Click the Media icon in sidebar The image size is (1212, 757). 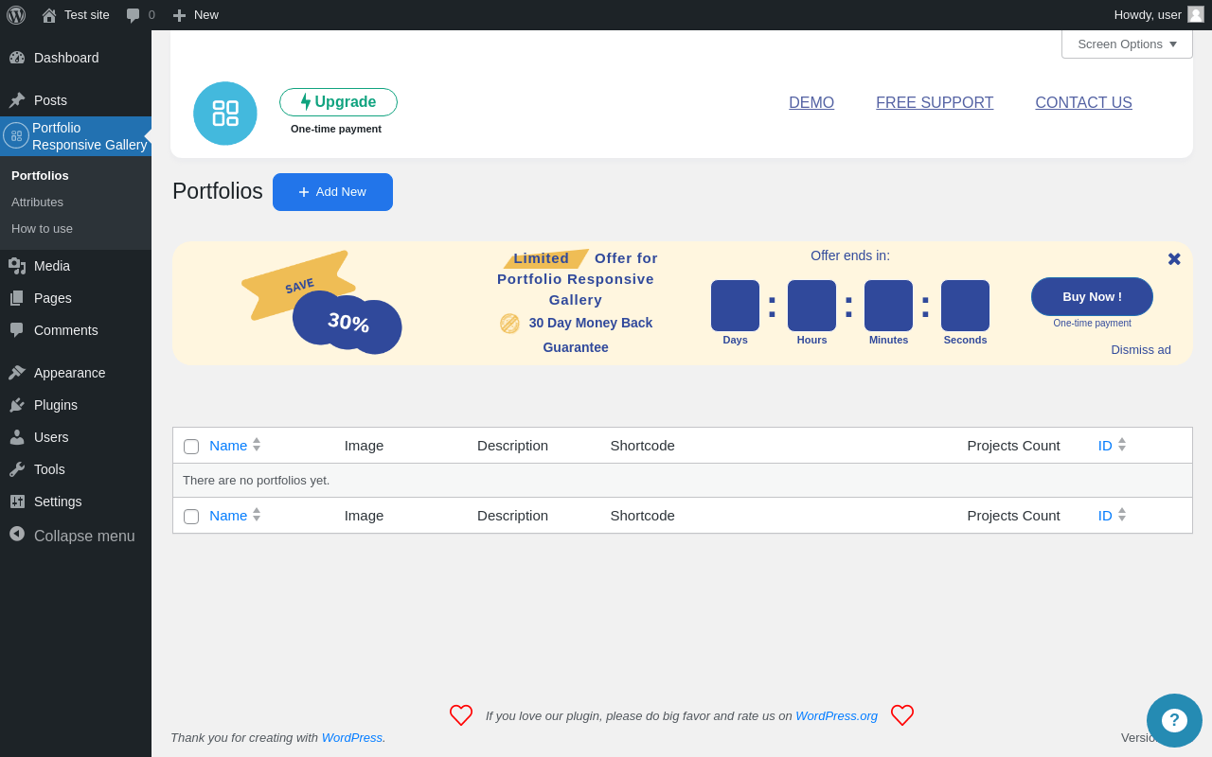[x=17, y=266]
